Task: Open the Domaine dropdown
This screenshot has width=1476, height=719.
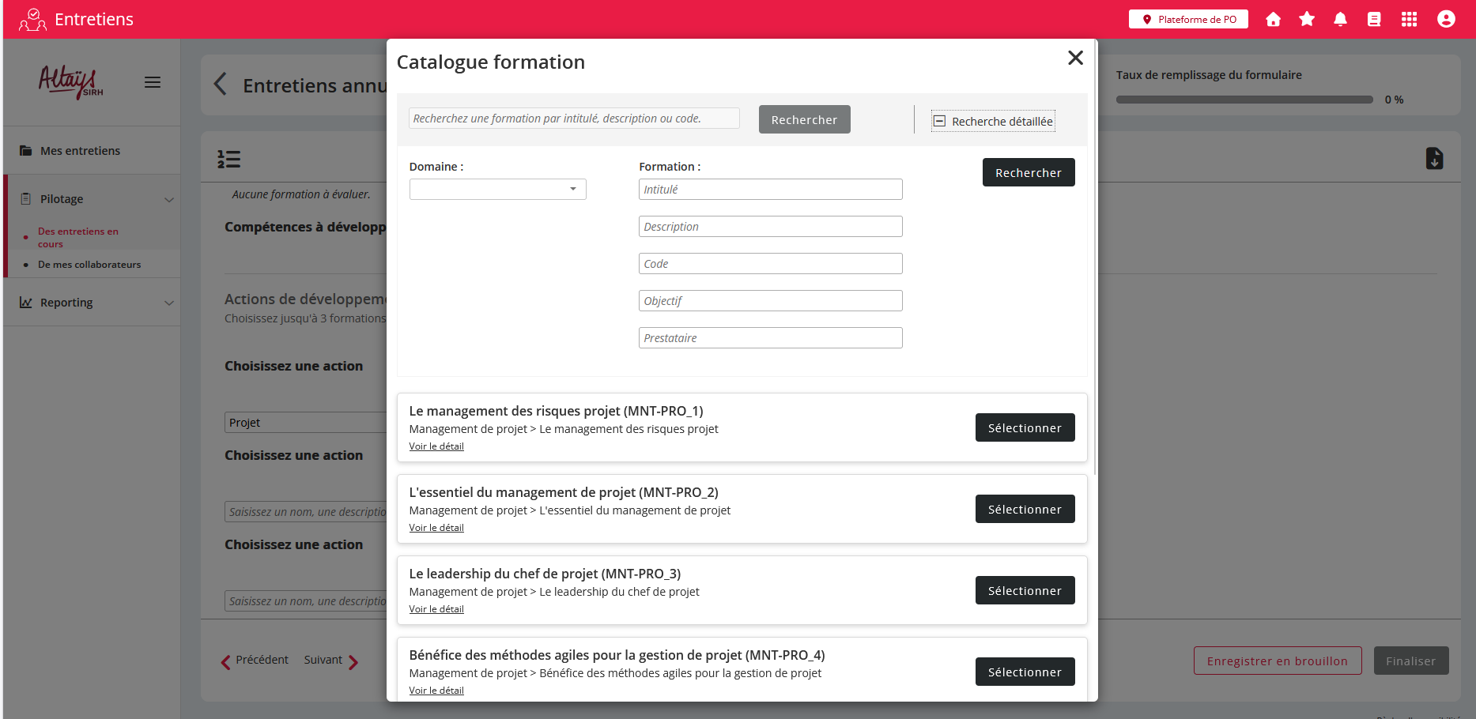Action: [x=497, y=190]
